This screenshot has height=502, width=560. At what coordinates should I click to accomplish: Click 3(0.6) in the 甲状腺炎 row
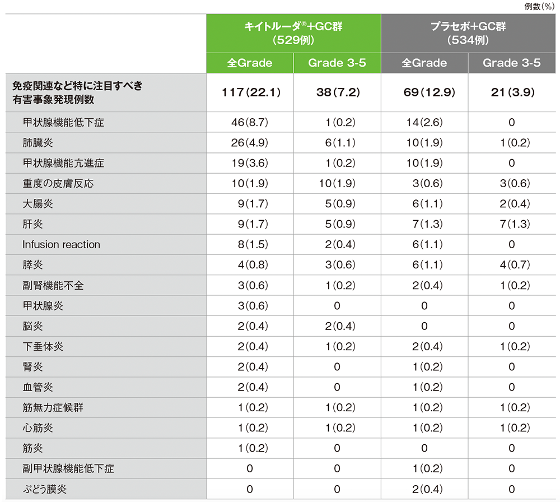coord(253,306)
